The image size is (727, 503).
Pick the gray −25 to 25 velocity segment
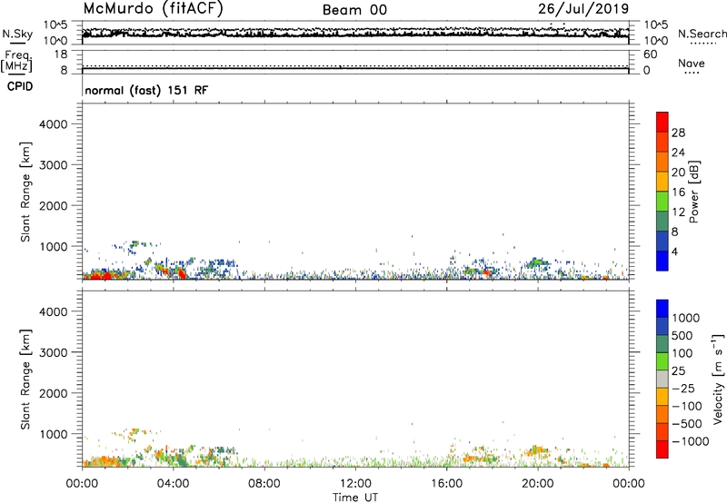[662, 379]
